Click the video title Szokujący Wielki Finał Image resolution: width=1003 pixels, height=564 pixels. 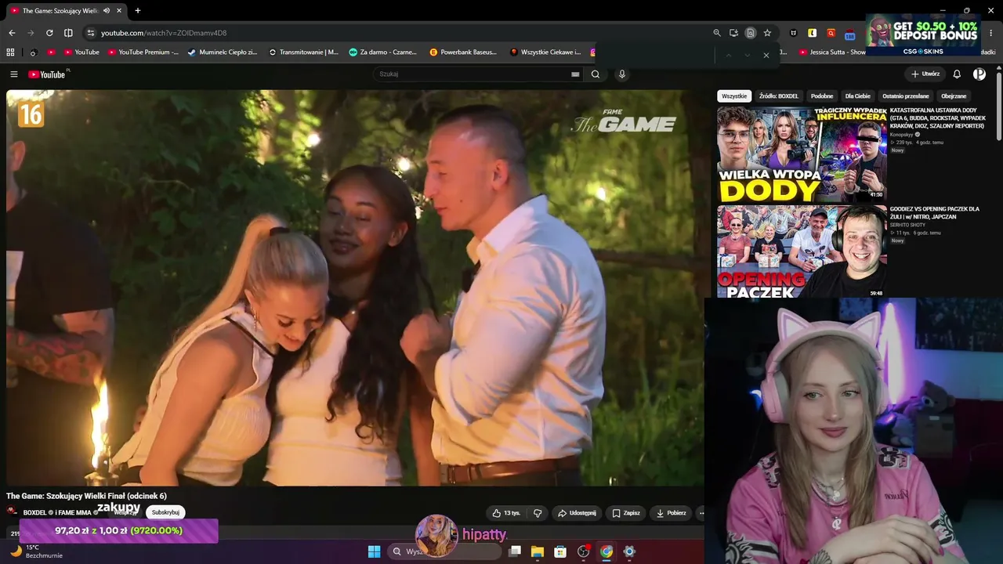[86, 496]
